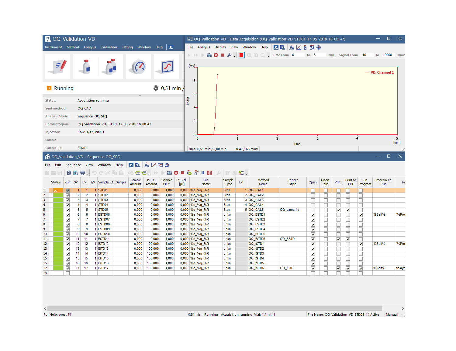This screenshot has height=351, width=456.
Task: Toggle Open checkbox for OQ_ESTD1 row
Action: 313,215
